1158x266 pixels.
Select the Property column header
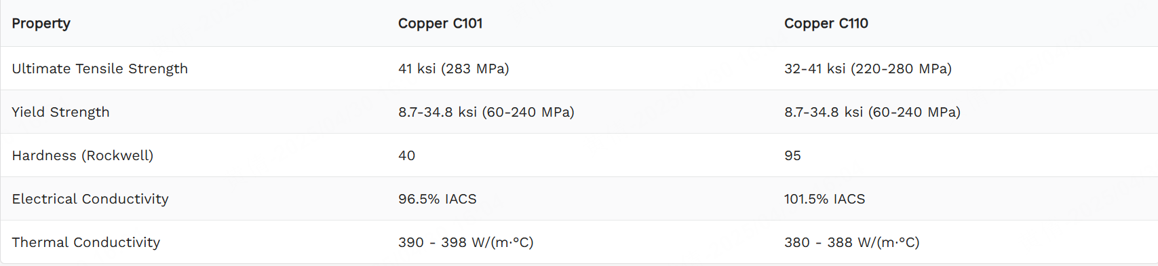click(41, 24)
